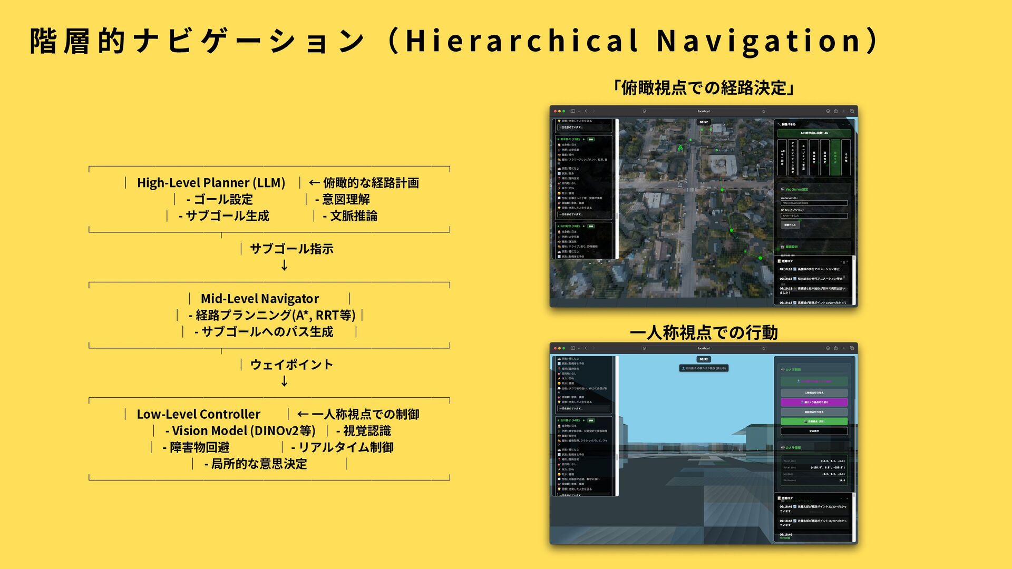Open sidebar dropdown chevron in top browser

(x=579, y=111)
